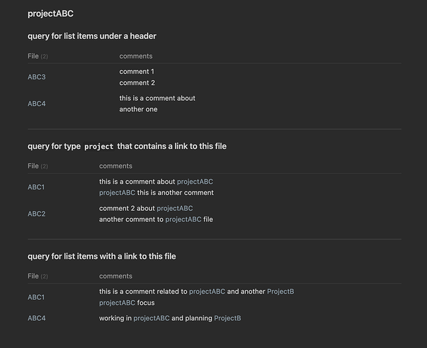Follow projectABC link in 'another comment to' line

183,219
